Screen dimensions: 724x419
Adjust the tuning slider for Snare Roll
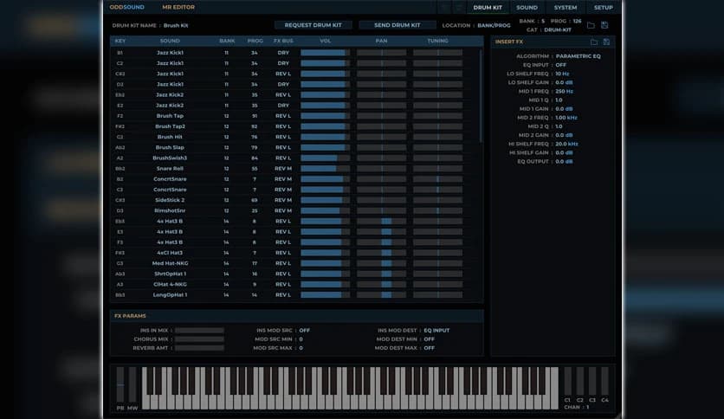(x=437, y=169)
